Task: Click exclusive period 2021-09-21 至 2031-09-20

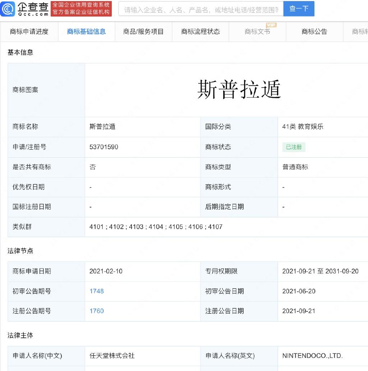Action: pos(320,271)
